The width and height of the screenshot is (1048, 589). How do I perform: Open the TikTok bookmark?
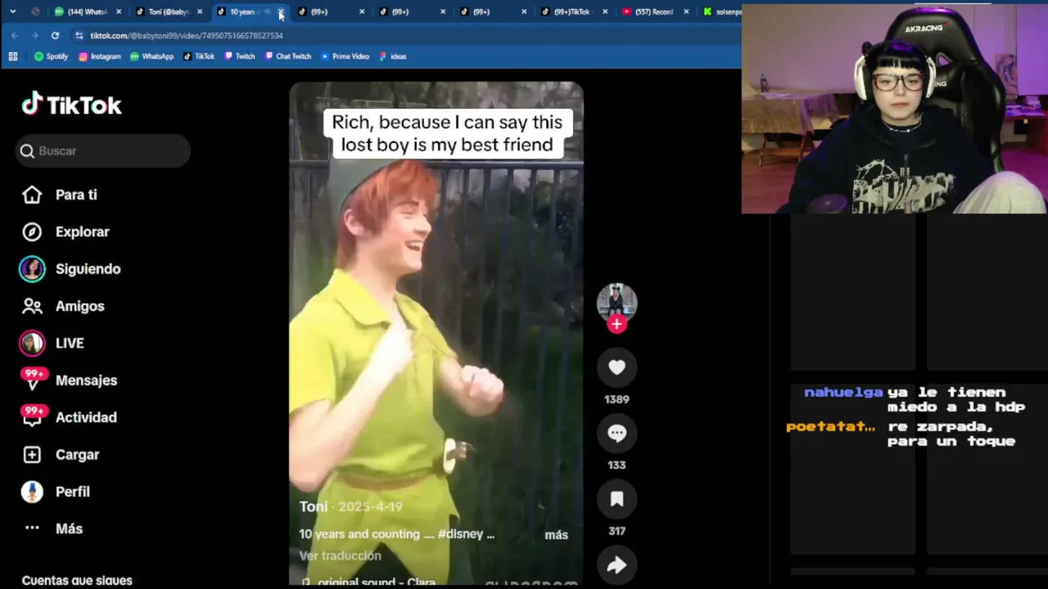199,56
